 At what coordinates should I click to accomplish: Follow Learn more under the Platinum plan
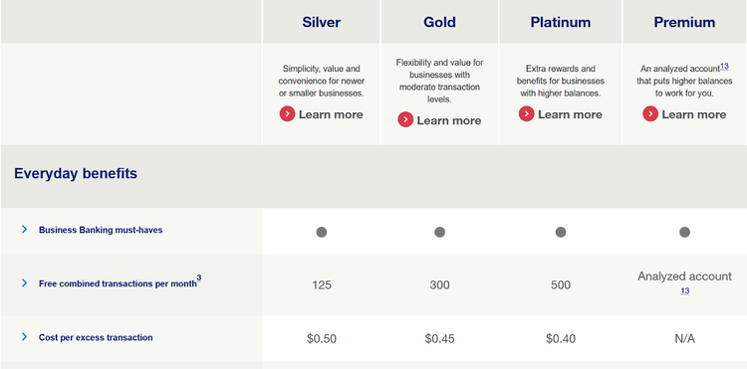pos(570,114)
